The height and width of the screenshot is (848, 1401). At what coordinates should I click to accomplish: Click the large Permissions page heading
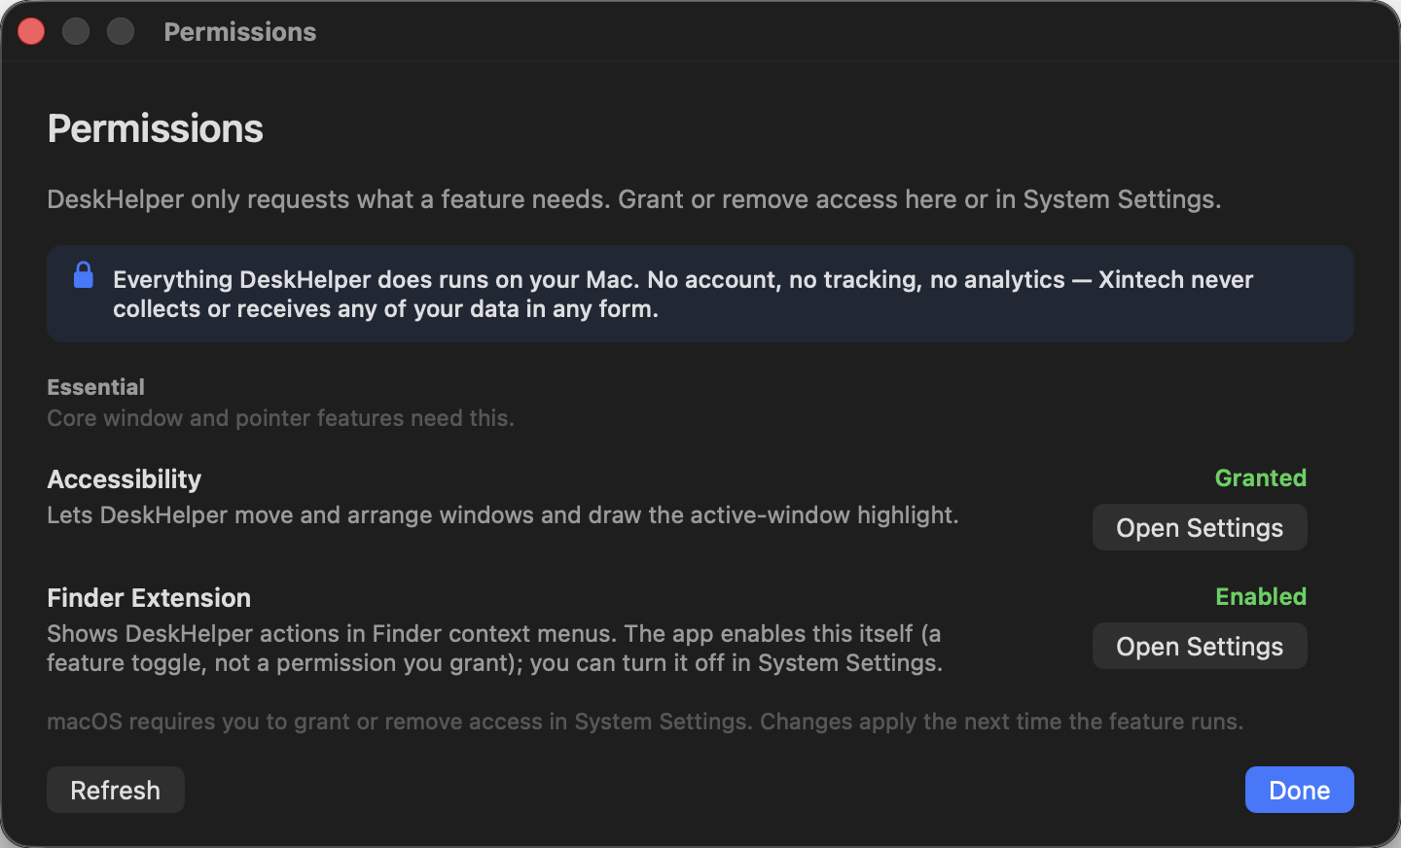156,128
